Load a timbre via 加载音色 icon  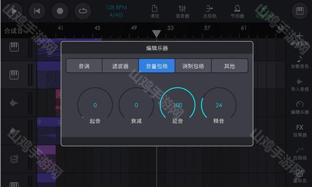(x=300, y=62)
